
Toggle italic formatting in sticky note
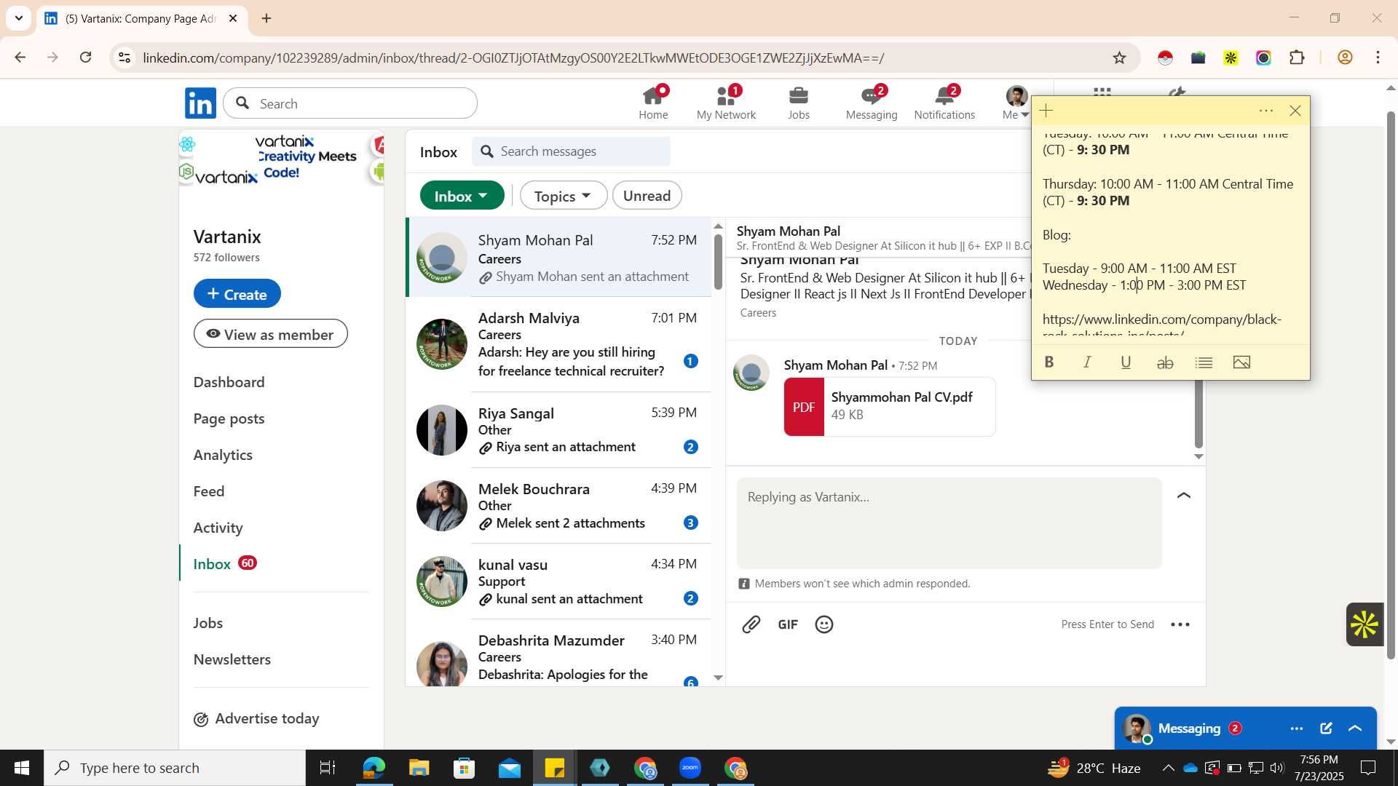click(1087, 362)
